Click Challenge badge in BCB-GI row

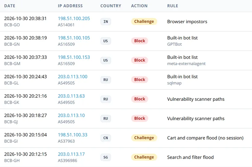(x=144, y=138)
